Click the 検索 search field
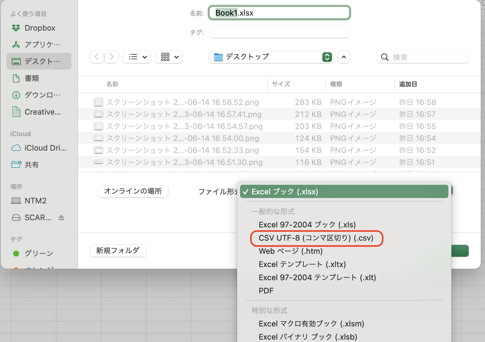This screenshot has width=485, height=342. pos(423,57)
